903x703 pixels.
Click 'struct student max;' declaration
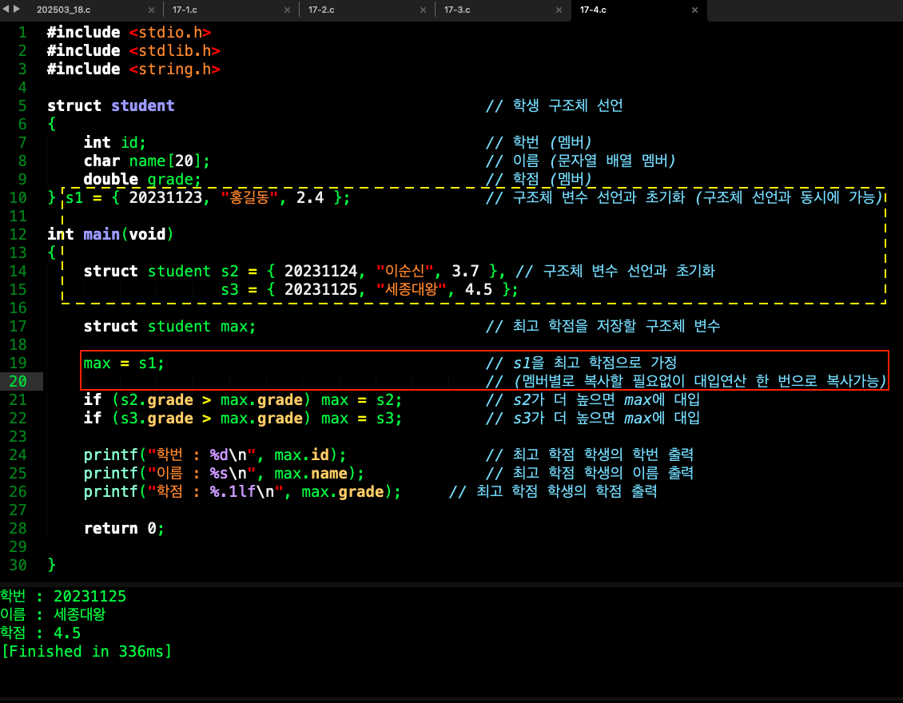pos(169,327)
